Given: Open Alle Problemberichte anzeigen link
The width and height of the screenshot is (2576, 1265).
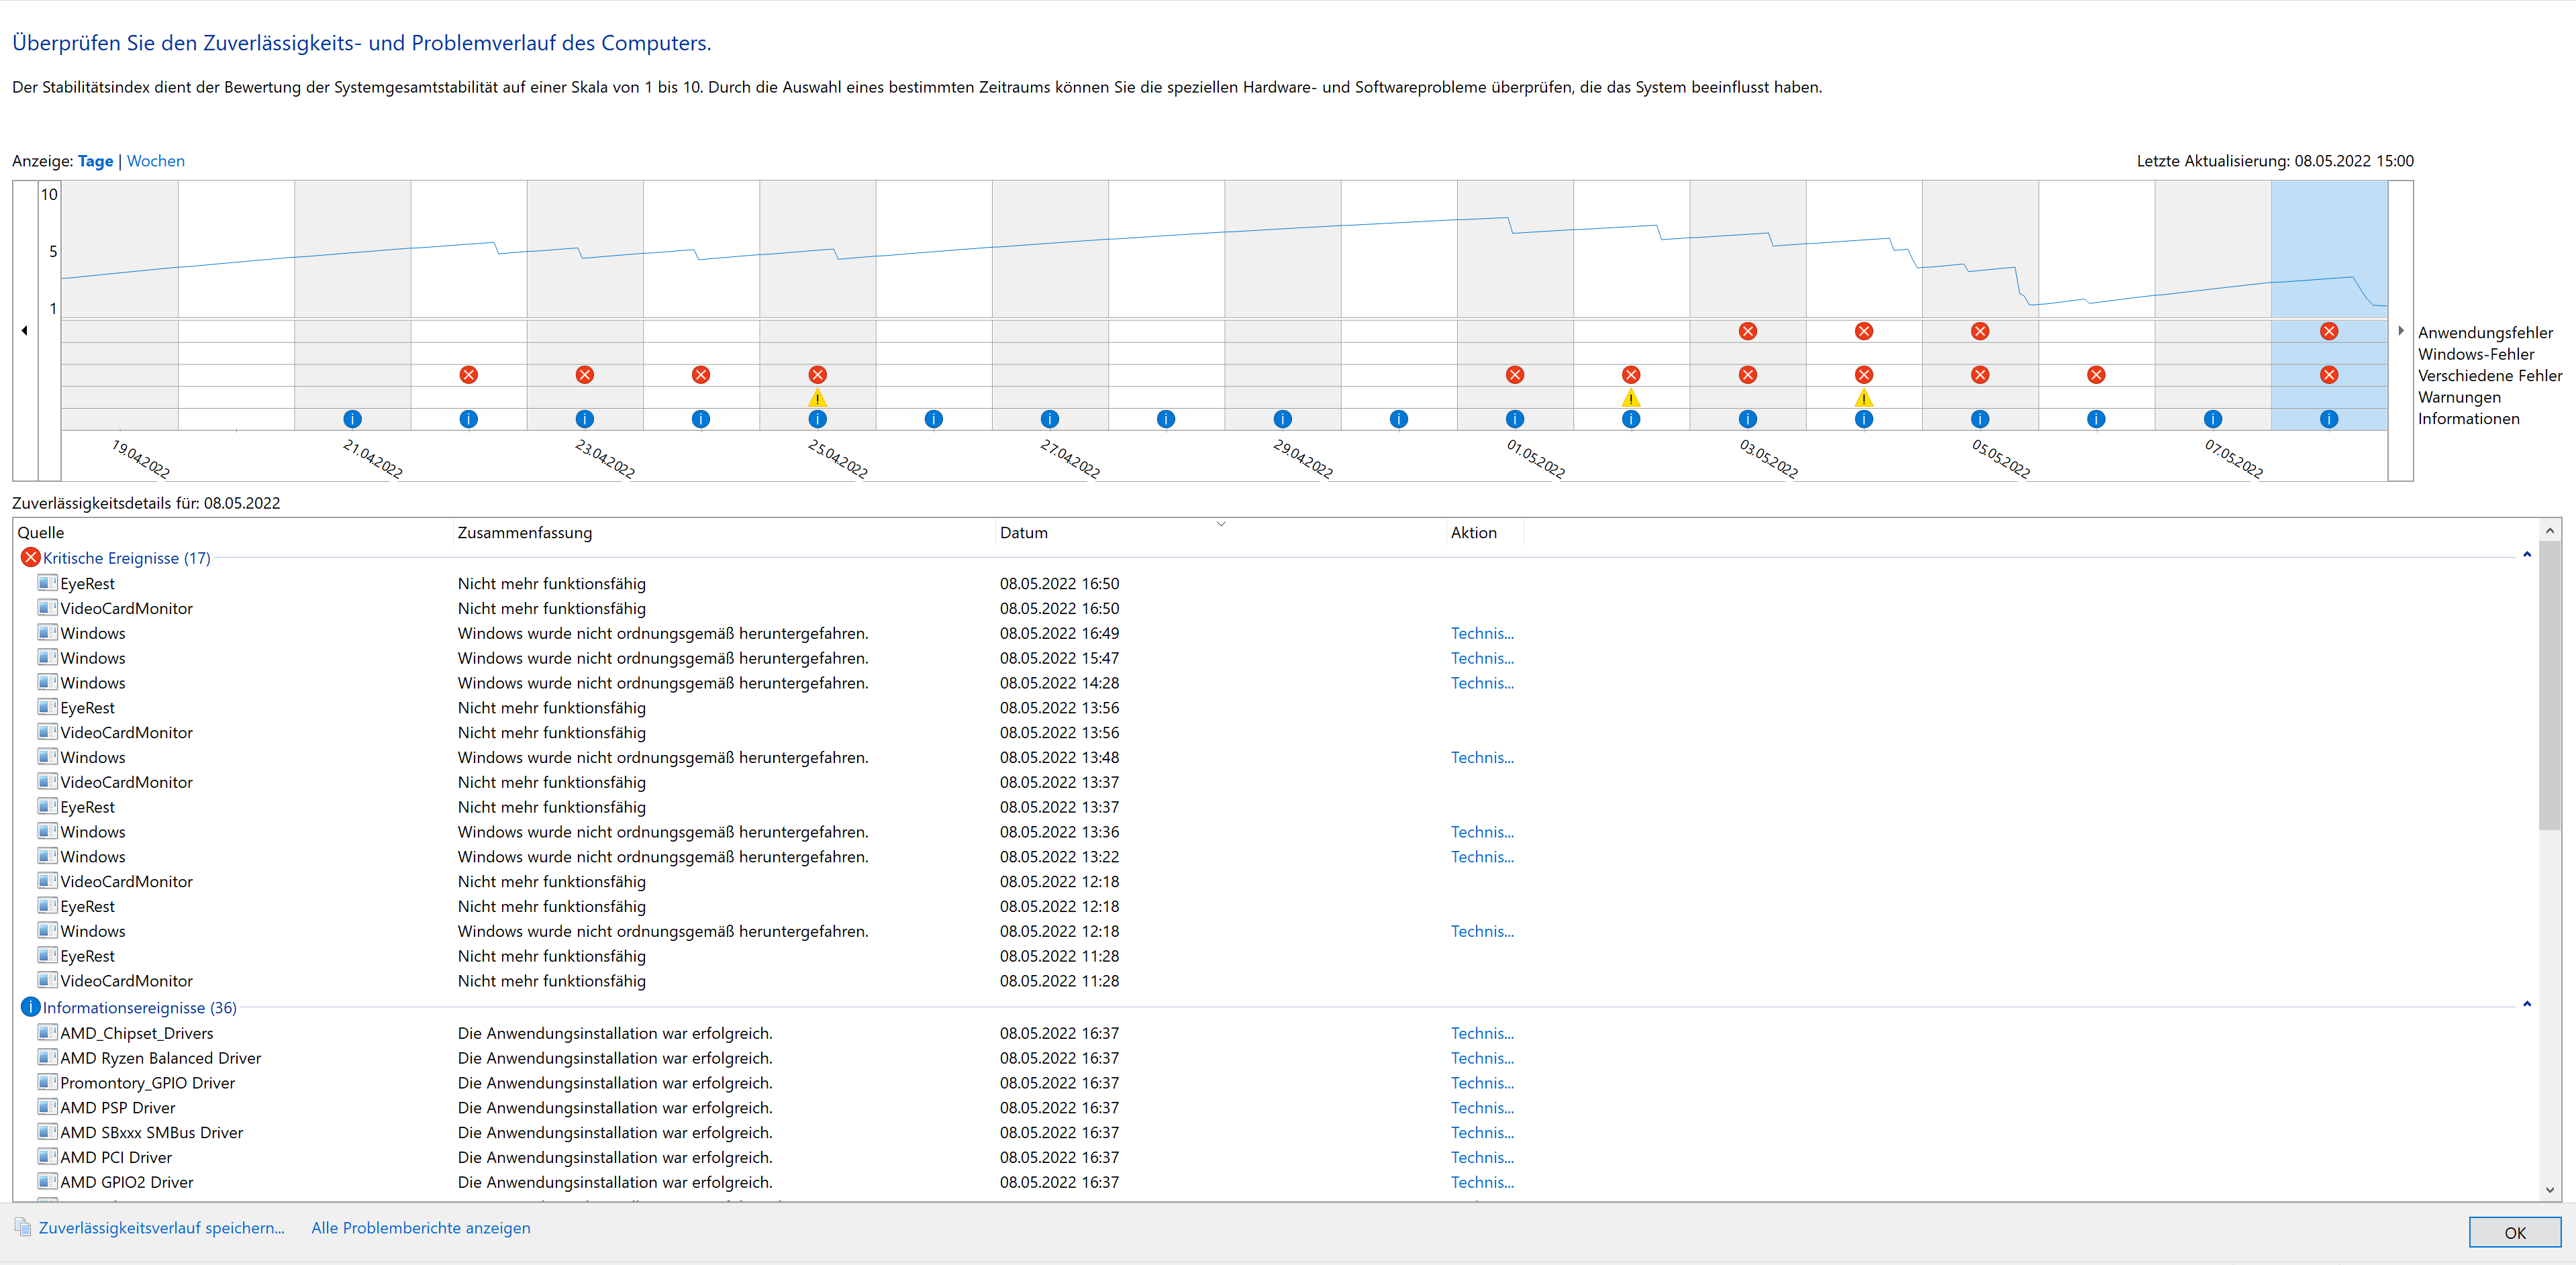Looking at the screenshot, I should pyautogui.click(x=420, y=1228).
